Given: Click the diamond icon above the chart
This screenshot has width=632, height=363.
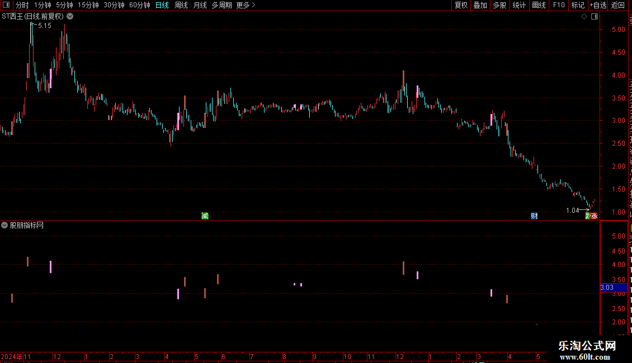Looking at the screenshot, I should [584, 17].
